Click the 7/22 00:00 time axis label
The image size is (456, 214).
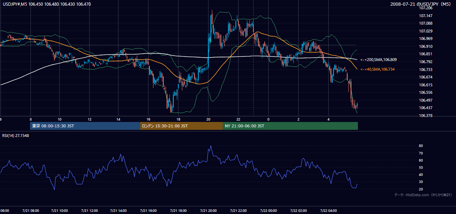click(268, 211)
